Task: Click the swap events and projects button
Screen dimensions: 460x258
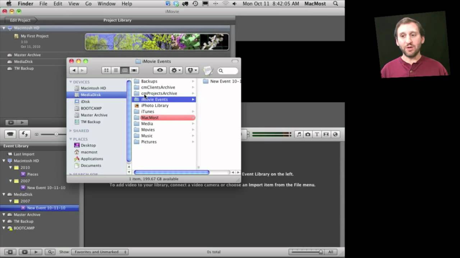Action: [x=24, y=134]
